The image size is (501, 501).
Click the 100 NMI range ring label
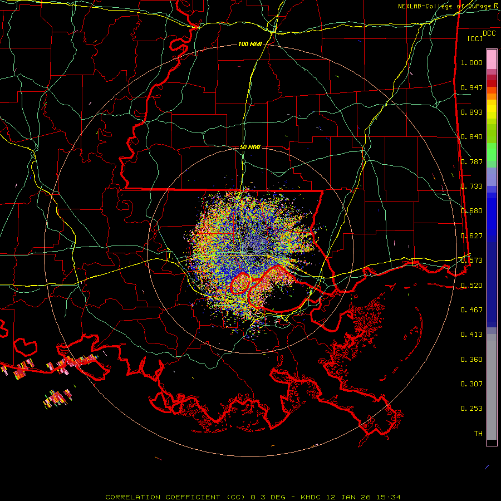tap(250, 44)
